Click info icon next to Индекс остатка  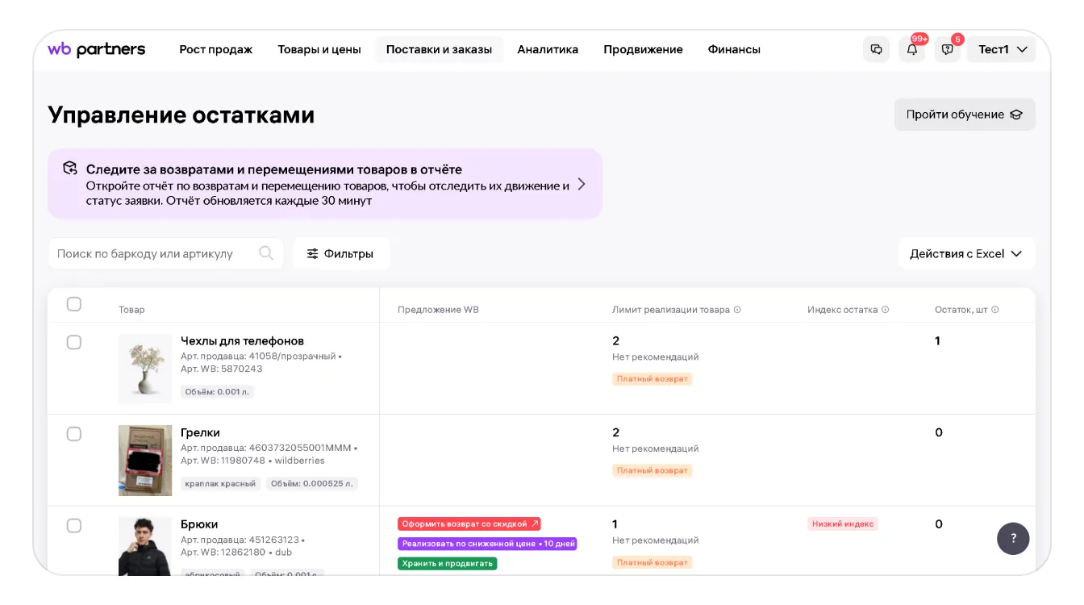tap(886, 310)
